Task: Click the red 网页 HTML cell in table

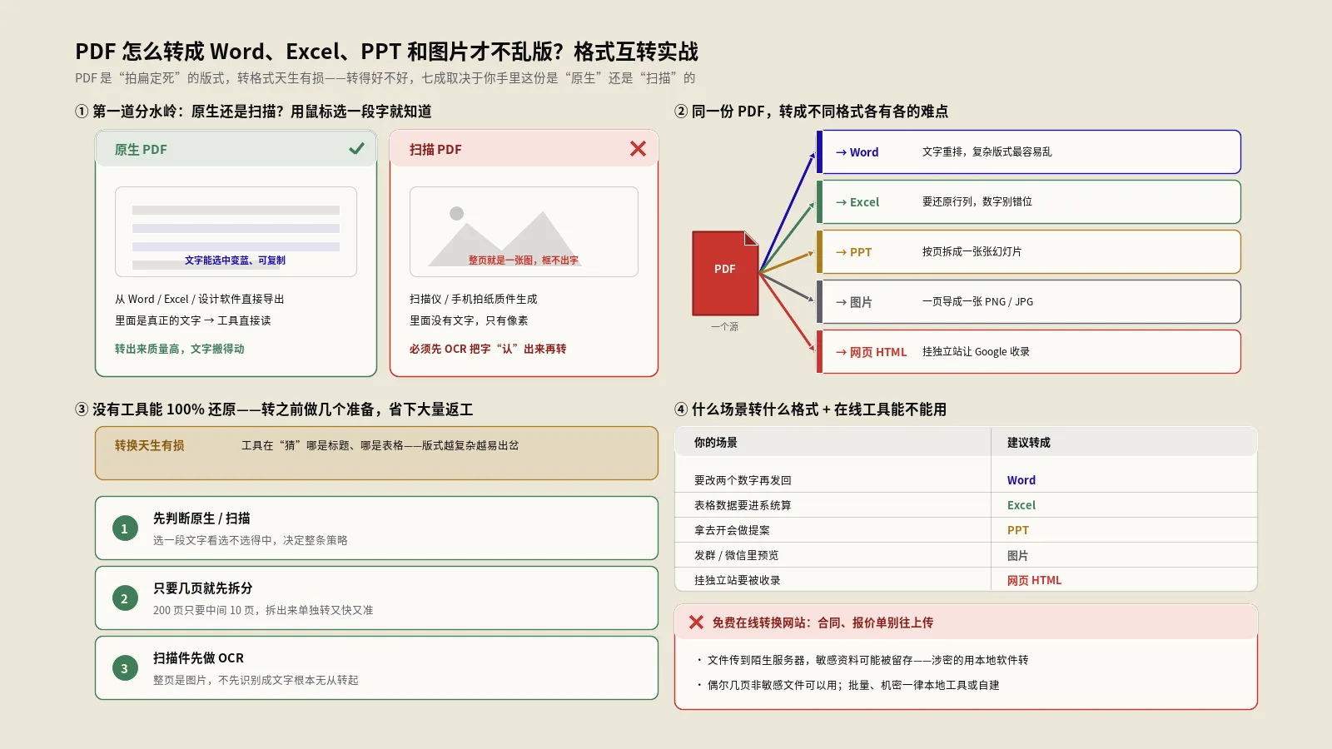Action: pyautogui.click(x=1035, y=580)
